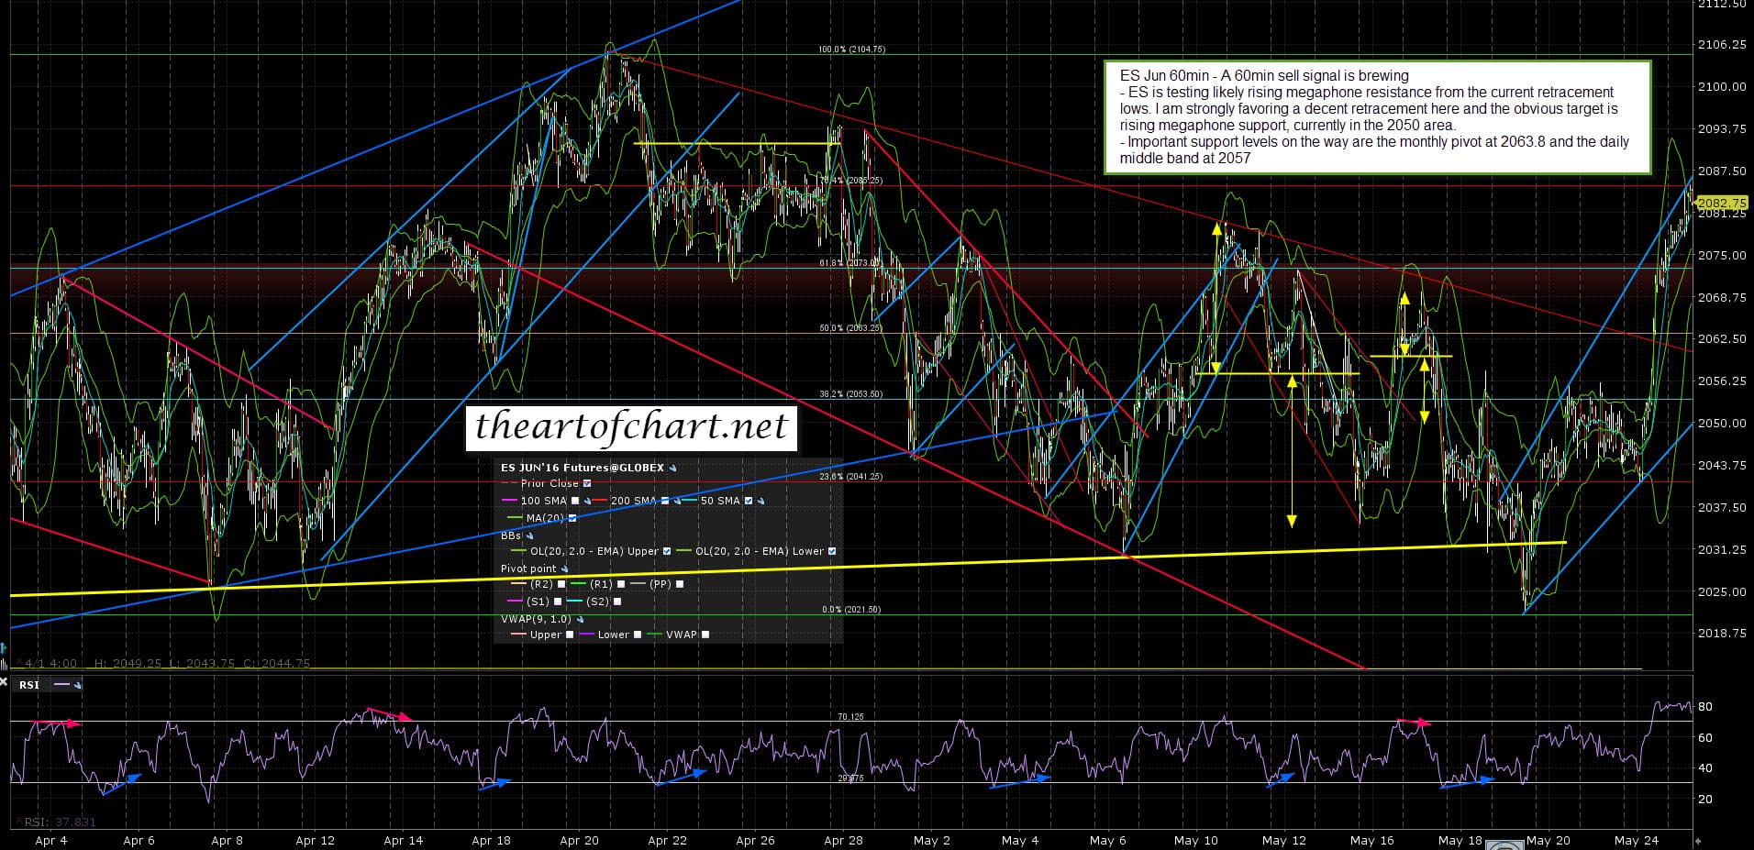Uncheck the Prior Close checkbox
This screenshot has width=1754, height=850.
click(x=587, y=483)
